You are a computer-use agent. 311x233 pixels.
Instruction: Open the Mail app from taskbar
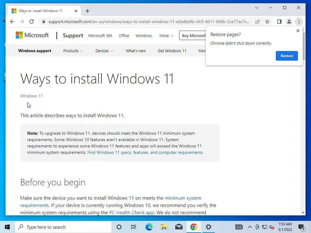[x=179, y=227]
